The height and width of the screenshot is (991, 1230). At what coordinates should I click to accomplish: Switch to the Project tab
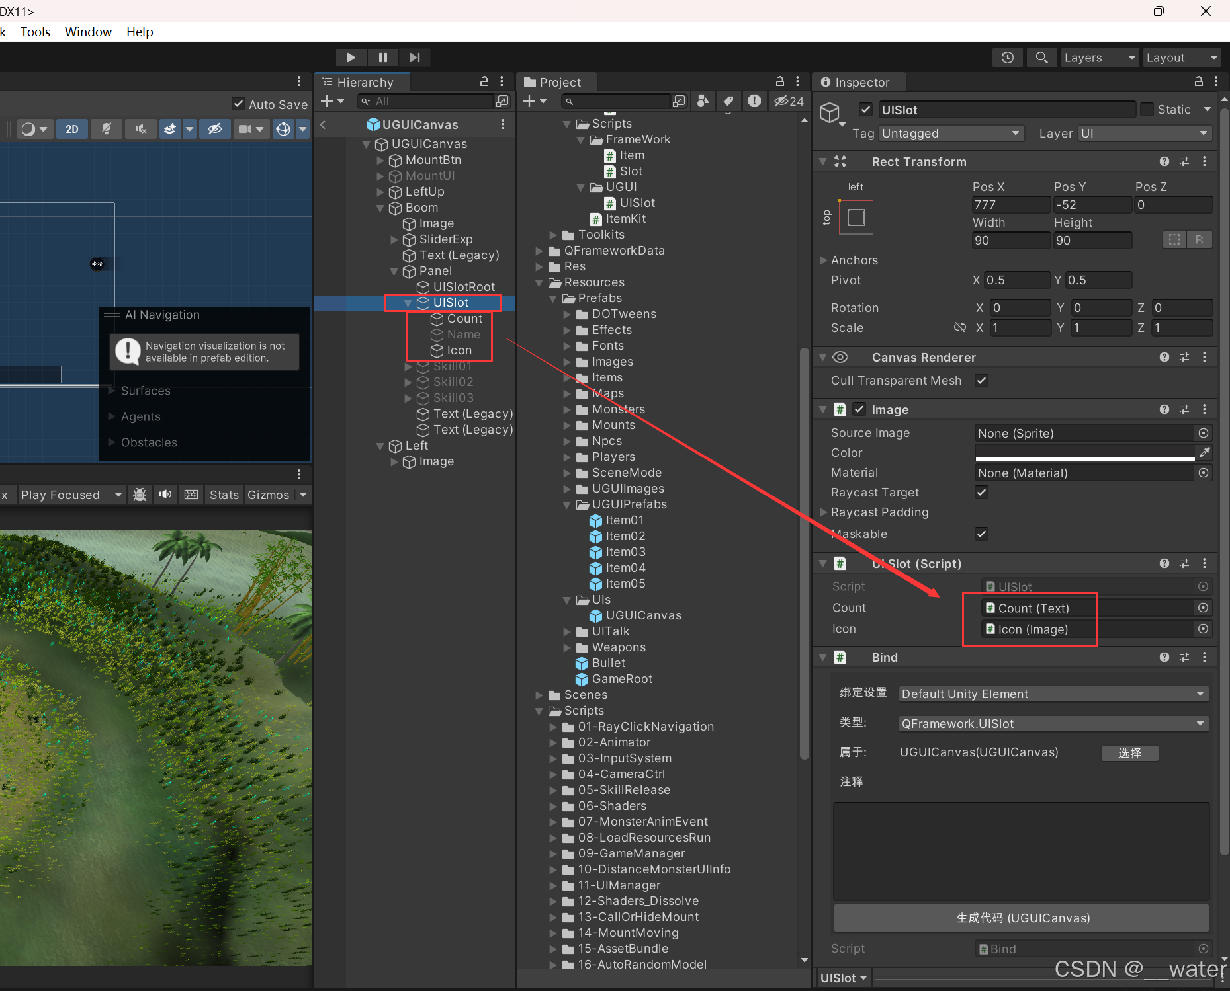557,82
